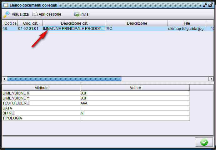This screenshot has height=150, width=216.
Task: Click the horizontal scrollbar left arrow
Action: pyautogui.click(x=5, y=79)
